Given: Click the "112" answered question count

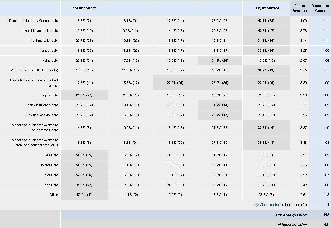Looking at the screenshot, I should (x=326, y=215).
